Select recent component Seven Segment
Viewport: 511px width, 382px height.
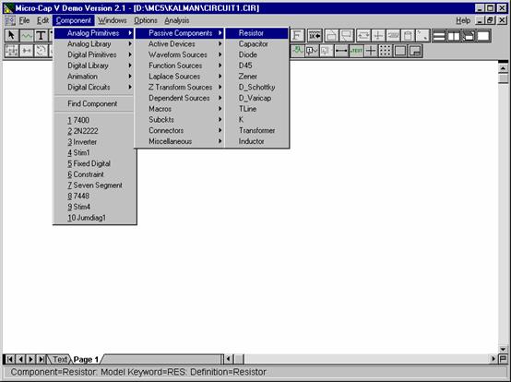coord(94,185)
